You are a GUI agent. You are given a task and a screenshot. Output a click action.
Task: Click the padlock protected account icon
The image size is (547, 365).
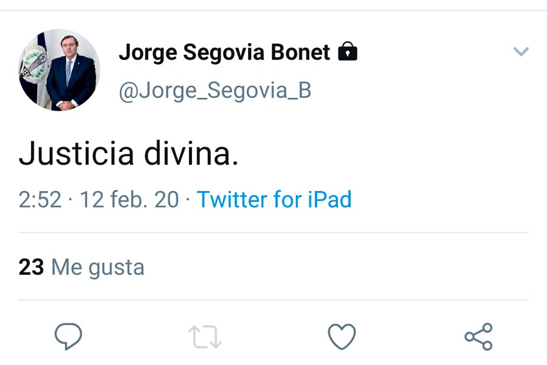[x=347, y=52]
